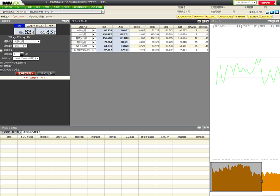Enable the ワンクリック注文 checkbox
This screenshot has height=196, width=280.
click(1, 70)
